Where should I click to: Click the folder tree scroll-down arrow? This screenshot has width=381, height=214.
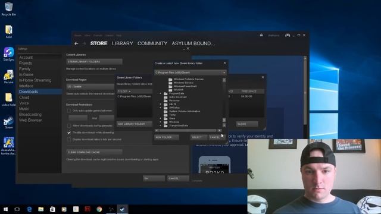coord(224,125)
